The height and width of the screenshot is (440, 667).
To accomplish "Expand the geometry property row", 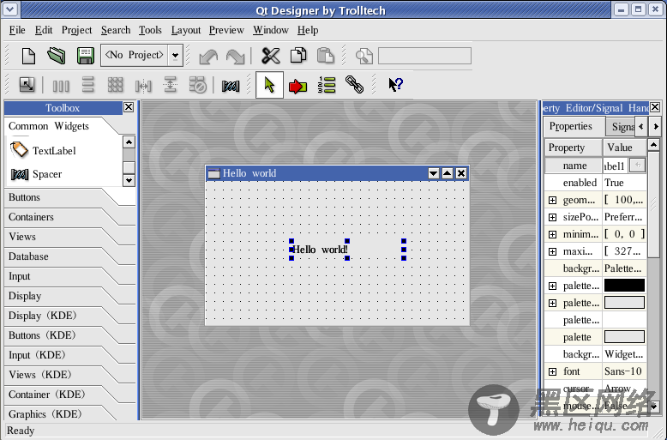I will pyautogui.click(x=552, y=200).
